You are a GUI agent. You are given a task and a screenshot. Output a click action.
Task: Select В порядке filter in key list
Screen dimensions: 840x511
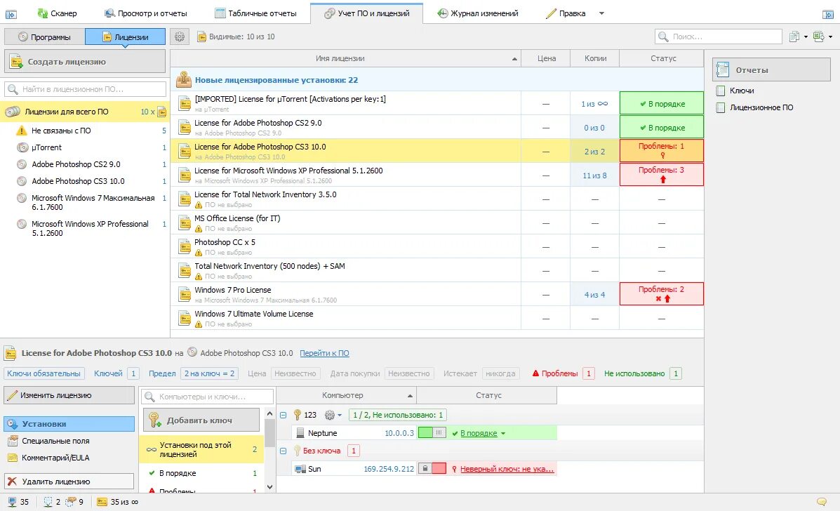[x=201, y=474]
